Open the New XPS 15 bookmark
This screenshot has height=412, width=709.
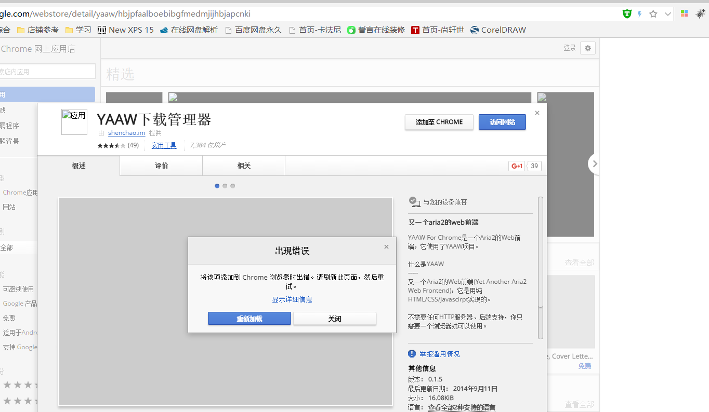point(126,30)
